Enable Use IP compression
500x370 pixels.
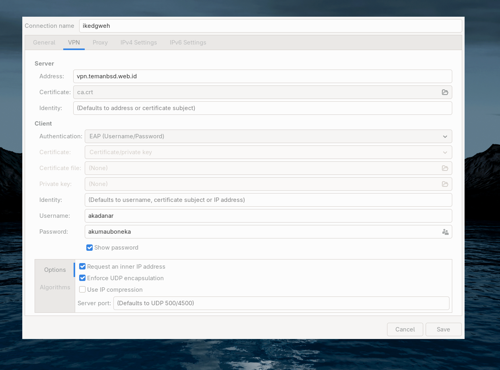pos(82,290)
